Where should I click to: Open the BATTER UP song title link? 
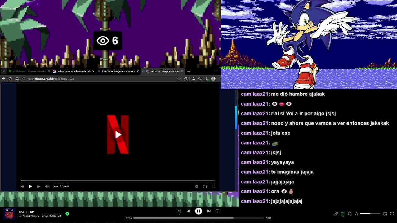click(26, 212)
